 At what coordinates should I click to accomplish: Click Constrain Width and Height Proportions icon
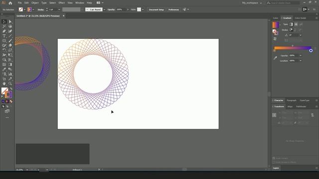pos(313,115)
